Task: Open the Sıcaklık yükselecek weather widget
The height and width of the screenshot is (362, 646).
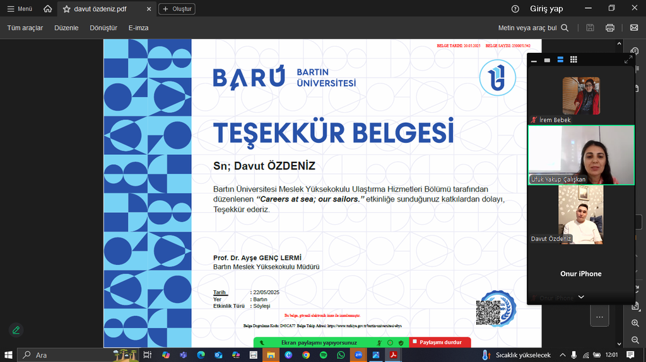Action: (517, 354)
